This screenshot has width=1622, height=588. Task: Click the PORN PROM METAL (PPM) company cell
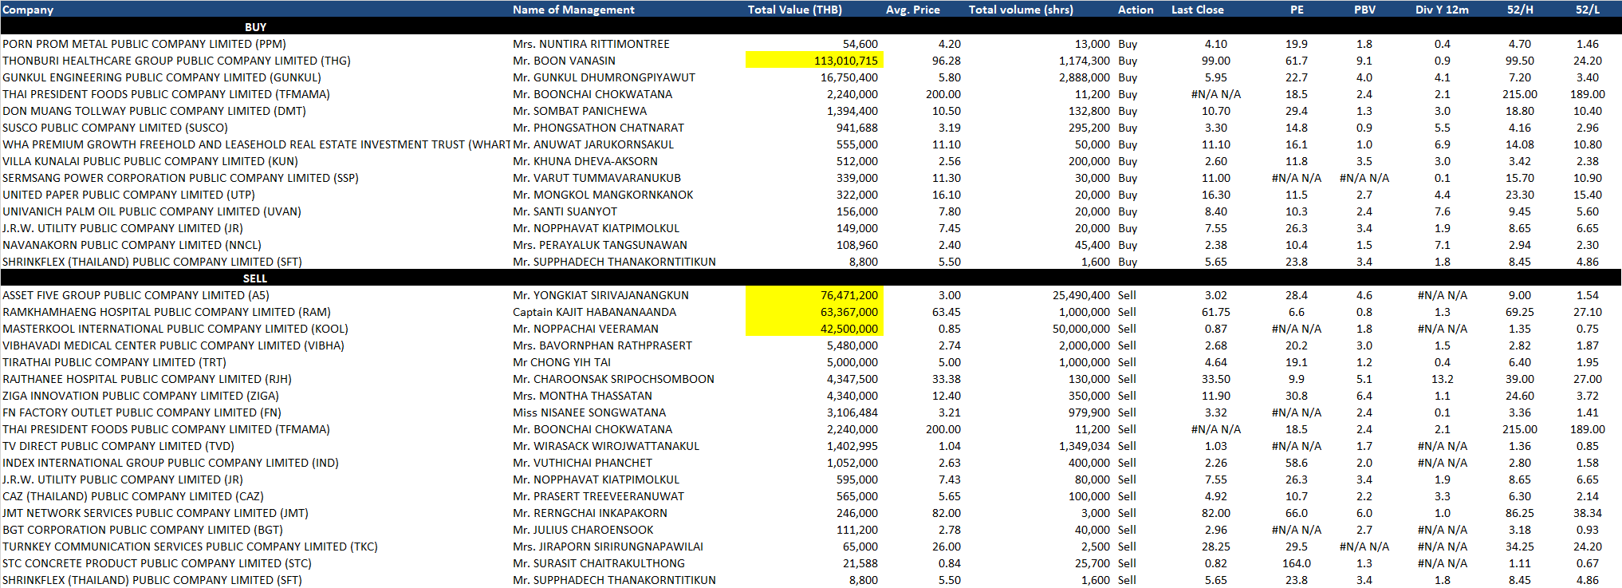click(144, 44)
